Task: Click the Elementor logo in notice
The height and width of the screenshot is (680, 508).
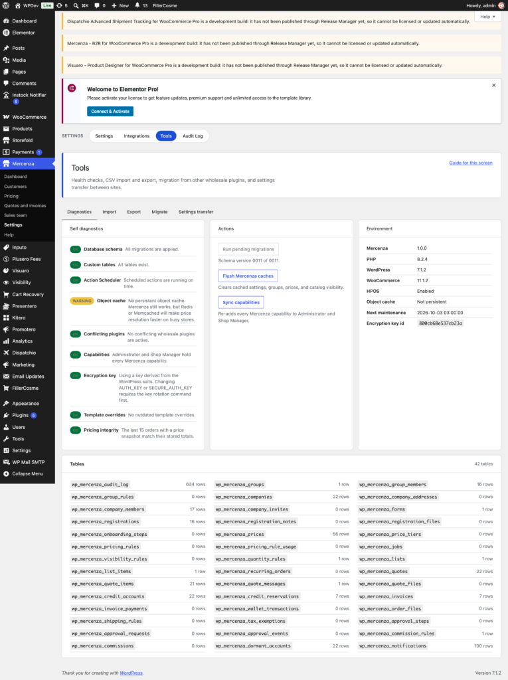Action: pyautogui.click(x=72, y=88)
